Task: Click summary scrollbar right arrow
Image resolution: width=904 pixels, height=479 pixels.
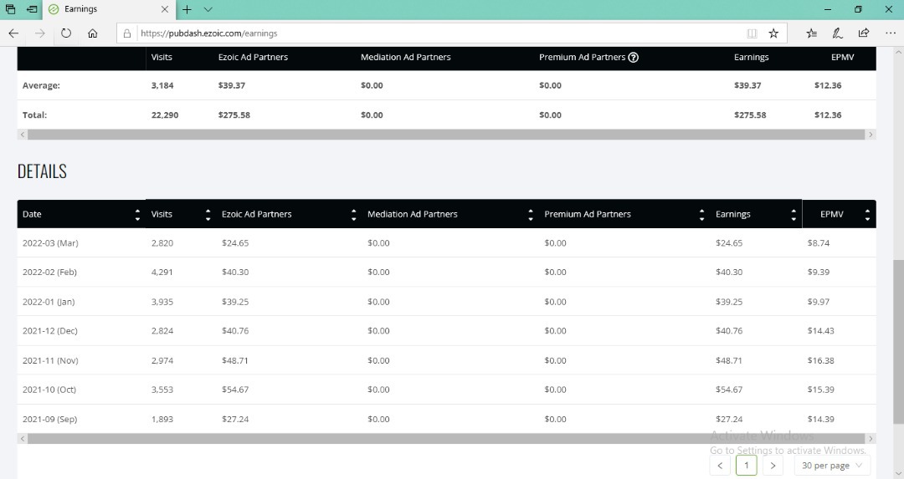Action: tap(871, 135)
